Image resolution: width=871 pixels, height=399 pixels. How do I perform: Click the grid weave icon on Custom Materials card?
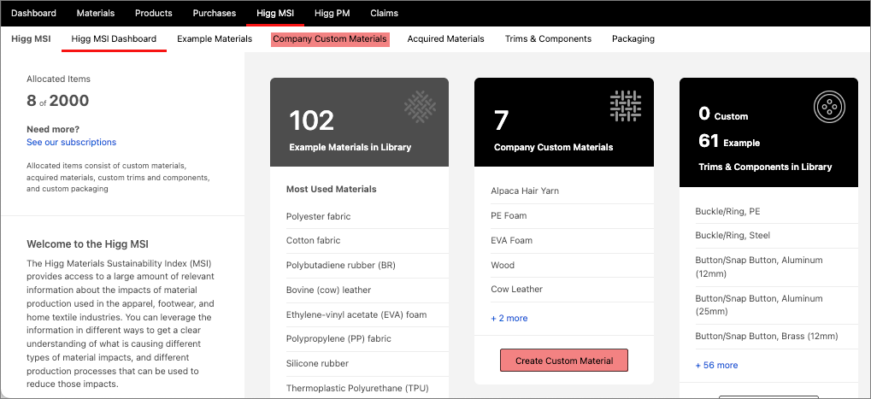(x=626, y=106)
